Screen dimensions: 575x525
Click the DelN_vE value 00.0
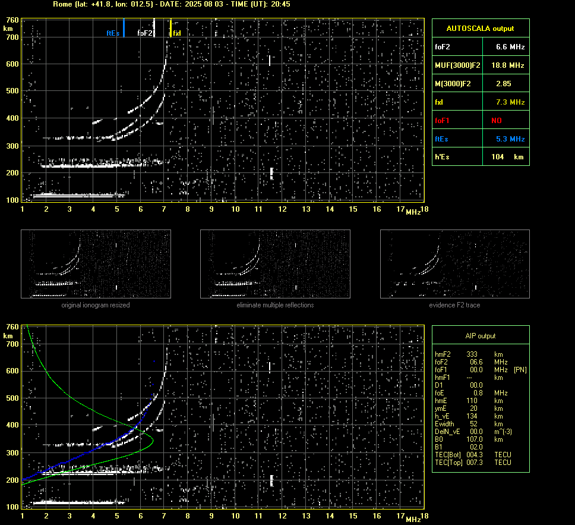click(x=476, y=432)
